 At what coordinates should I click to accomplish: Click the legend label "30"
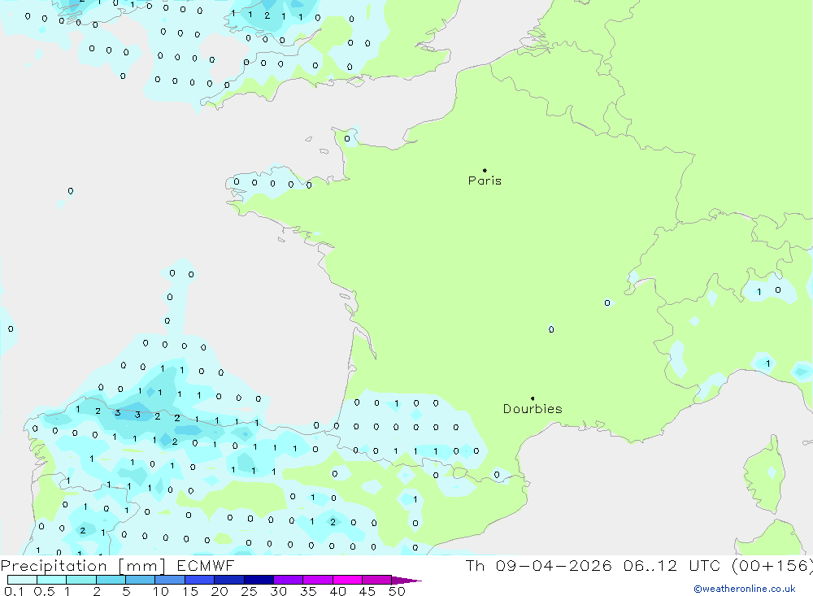(279, 591)
